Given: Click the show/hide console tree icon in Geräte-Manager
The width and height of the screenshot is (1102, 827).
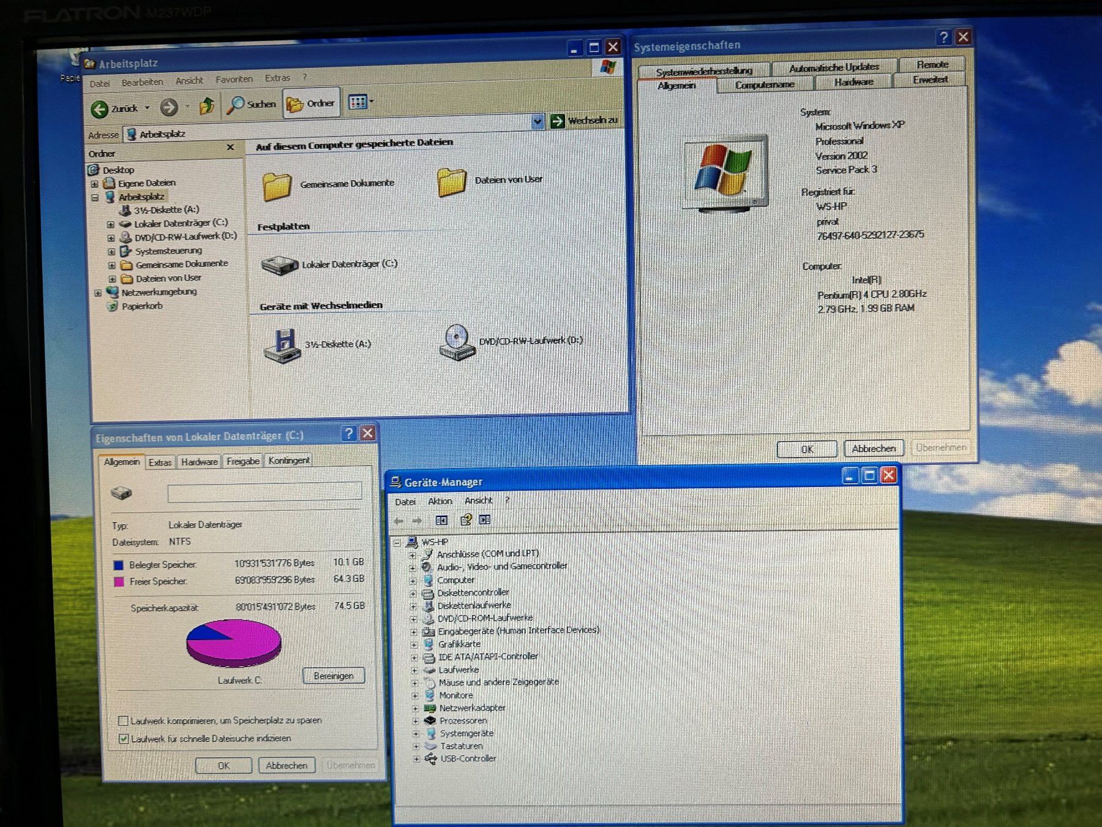Looking at the screenshot, I should (x=441, y=521).
